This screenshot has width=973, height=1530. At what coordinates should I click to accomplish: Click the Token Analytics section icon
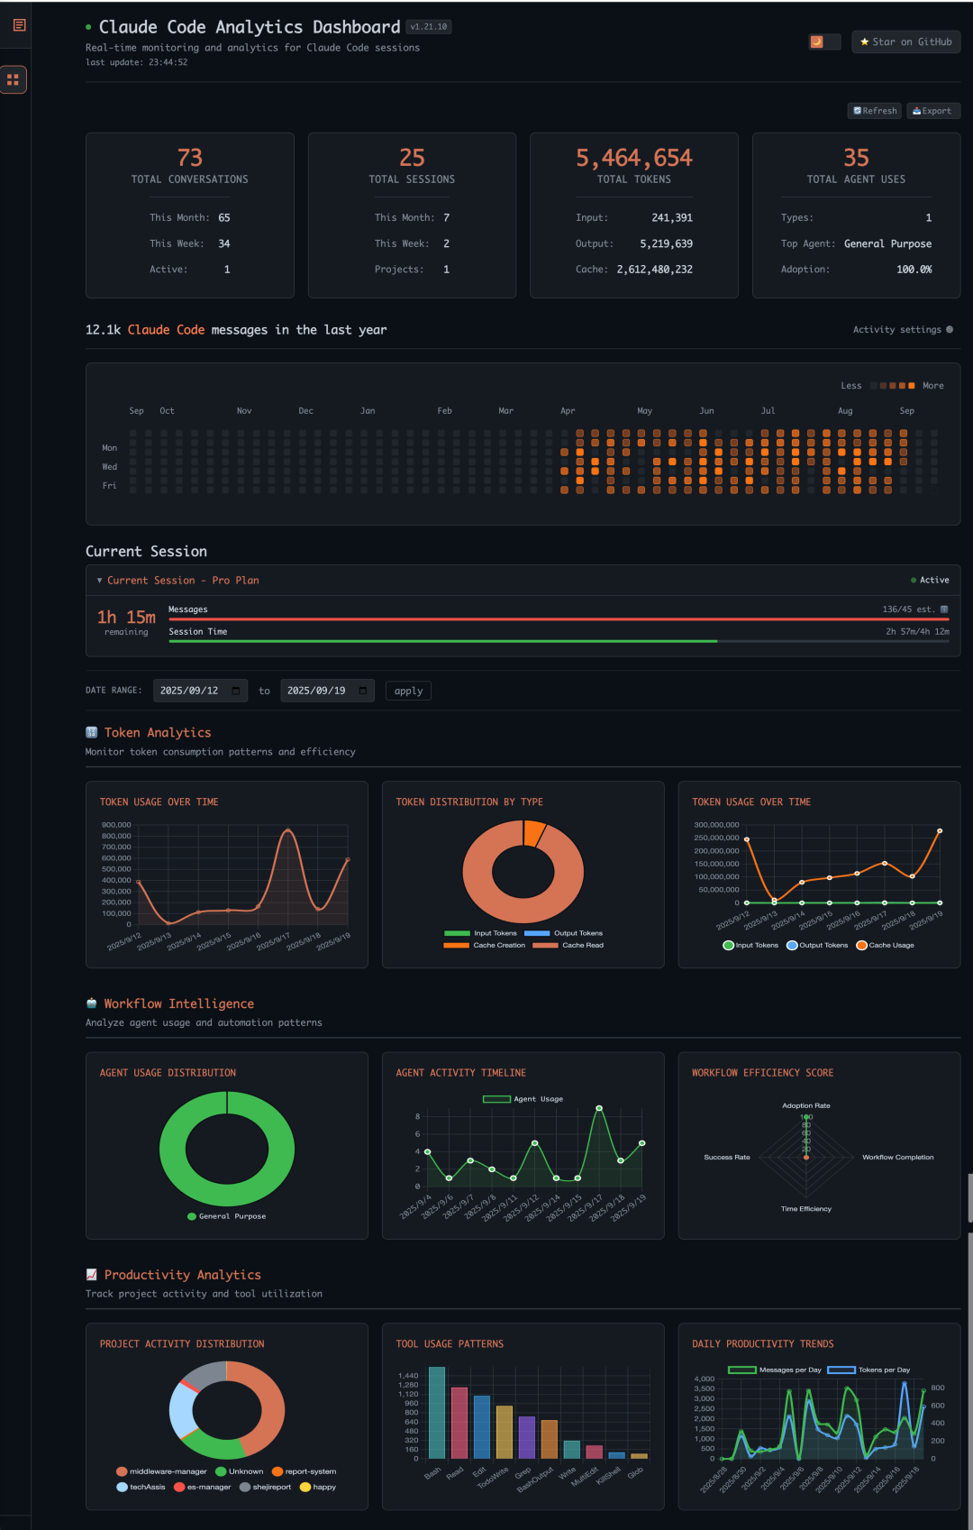pyautogui.click(x=91, y=732)
